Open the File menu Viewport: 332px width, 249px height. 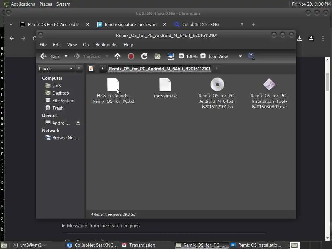(x=43, y=45)
